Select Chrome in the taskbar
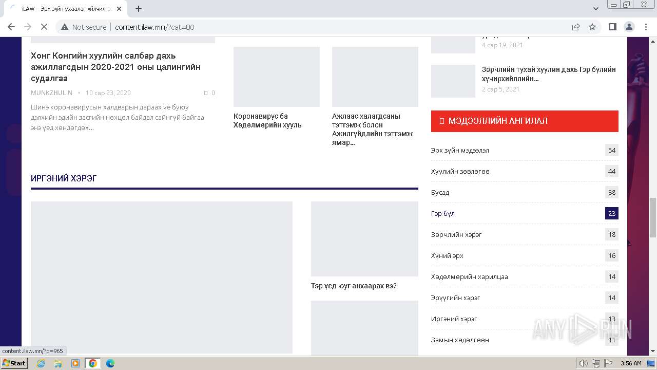The image size is (657, 370). pyautogui.click(x=93, y=363)
